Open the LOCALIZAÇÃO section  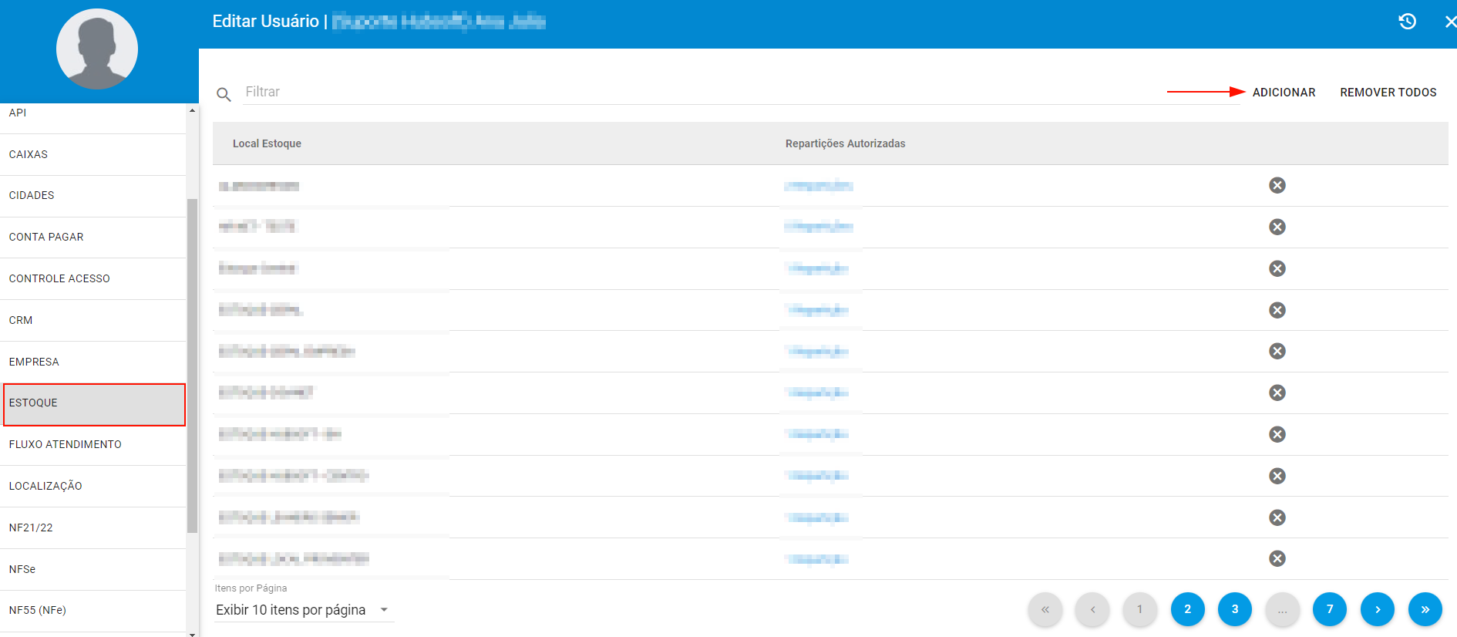coord(93,486)
